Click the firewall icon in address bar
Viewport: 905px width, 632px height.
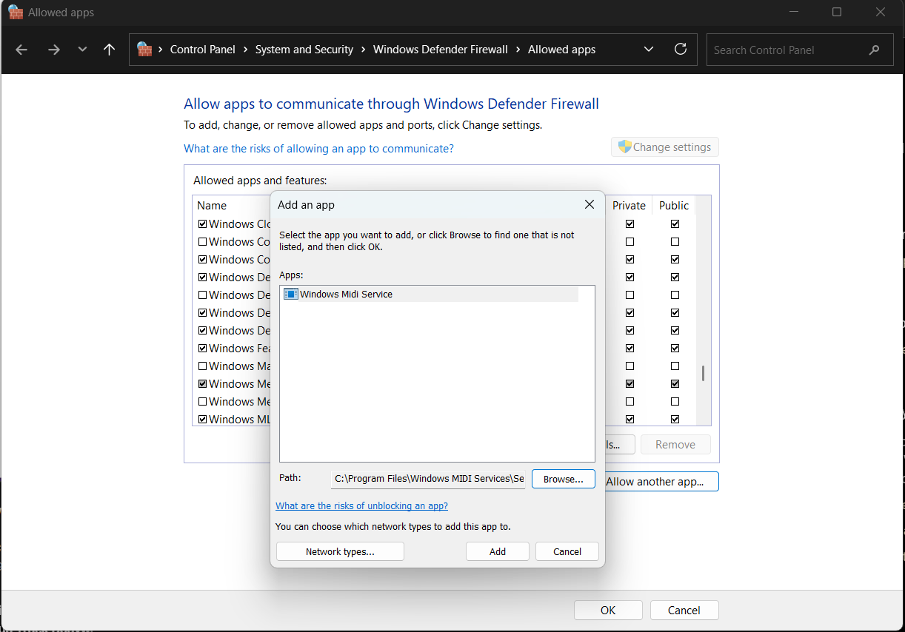click(x=144, y=50)
